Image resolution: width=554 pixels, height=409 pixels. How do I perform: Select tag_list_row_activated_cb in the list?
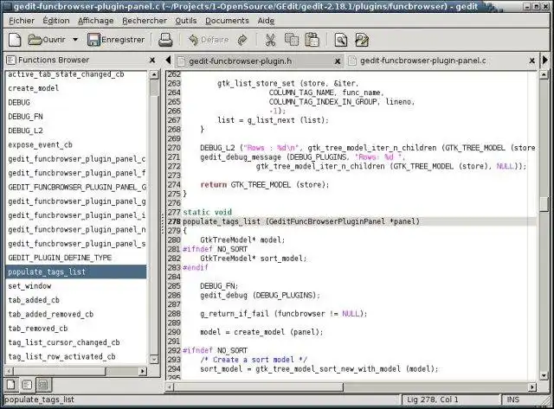point(76,356)
